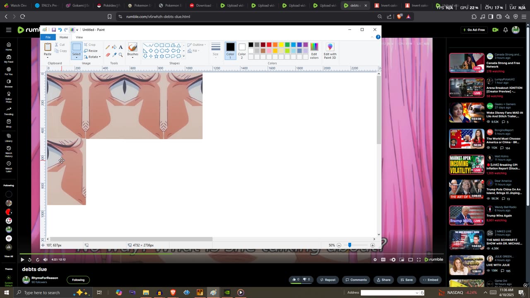530x298 pixels.
Task: Toggle the Following button for RhymeForReason
Action: 78,280
